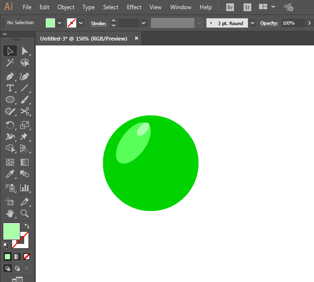314x282 pixels.
Task: Expand the fill color dropdown in control bar
Action: coord(60,23)
